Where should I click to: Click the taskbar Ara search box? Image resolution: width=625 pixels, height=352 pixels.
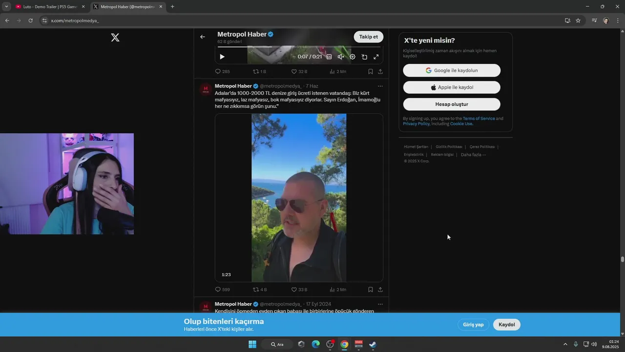[x=277, y=344]
